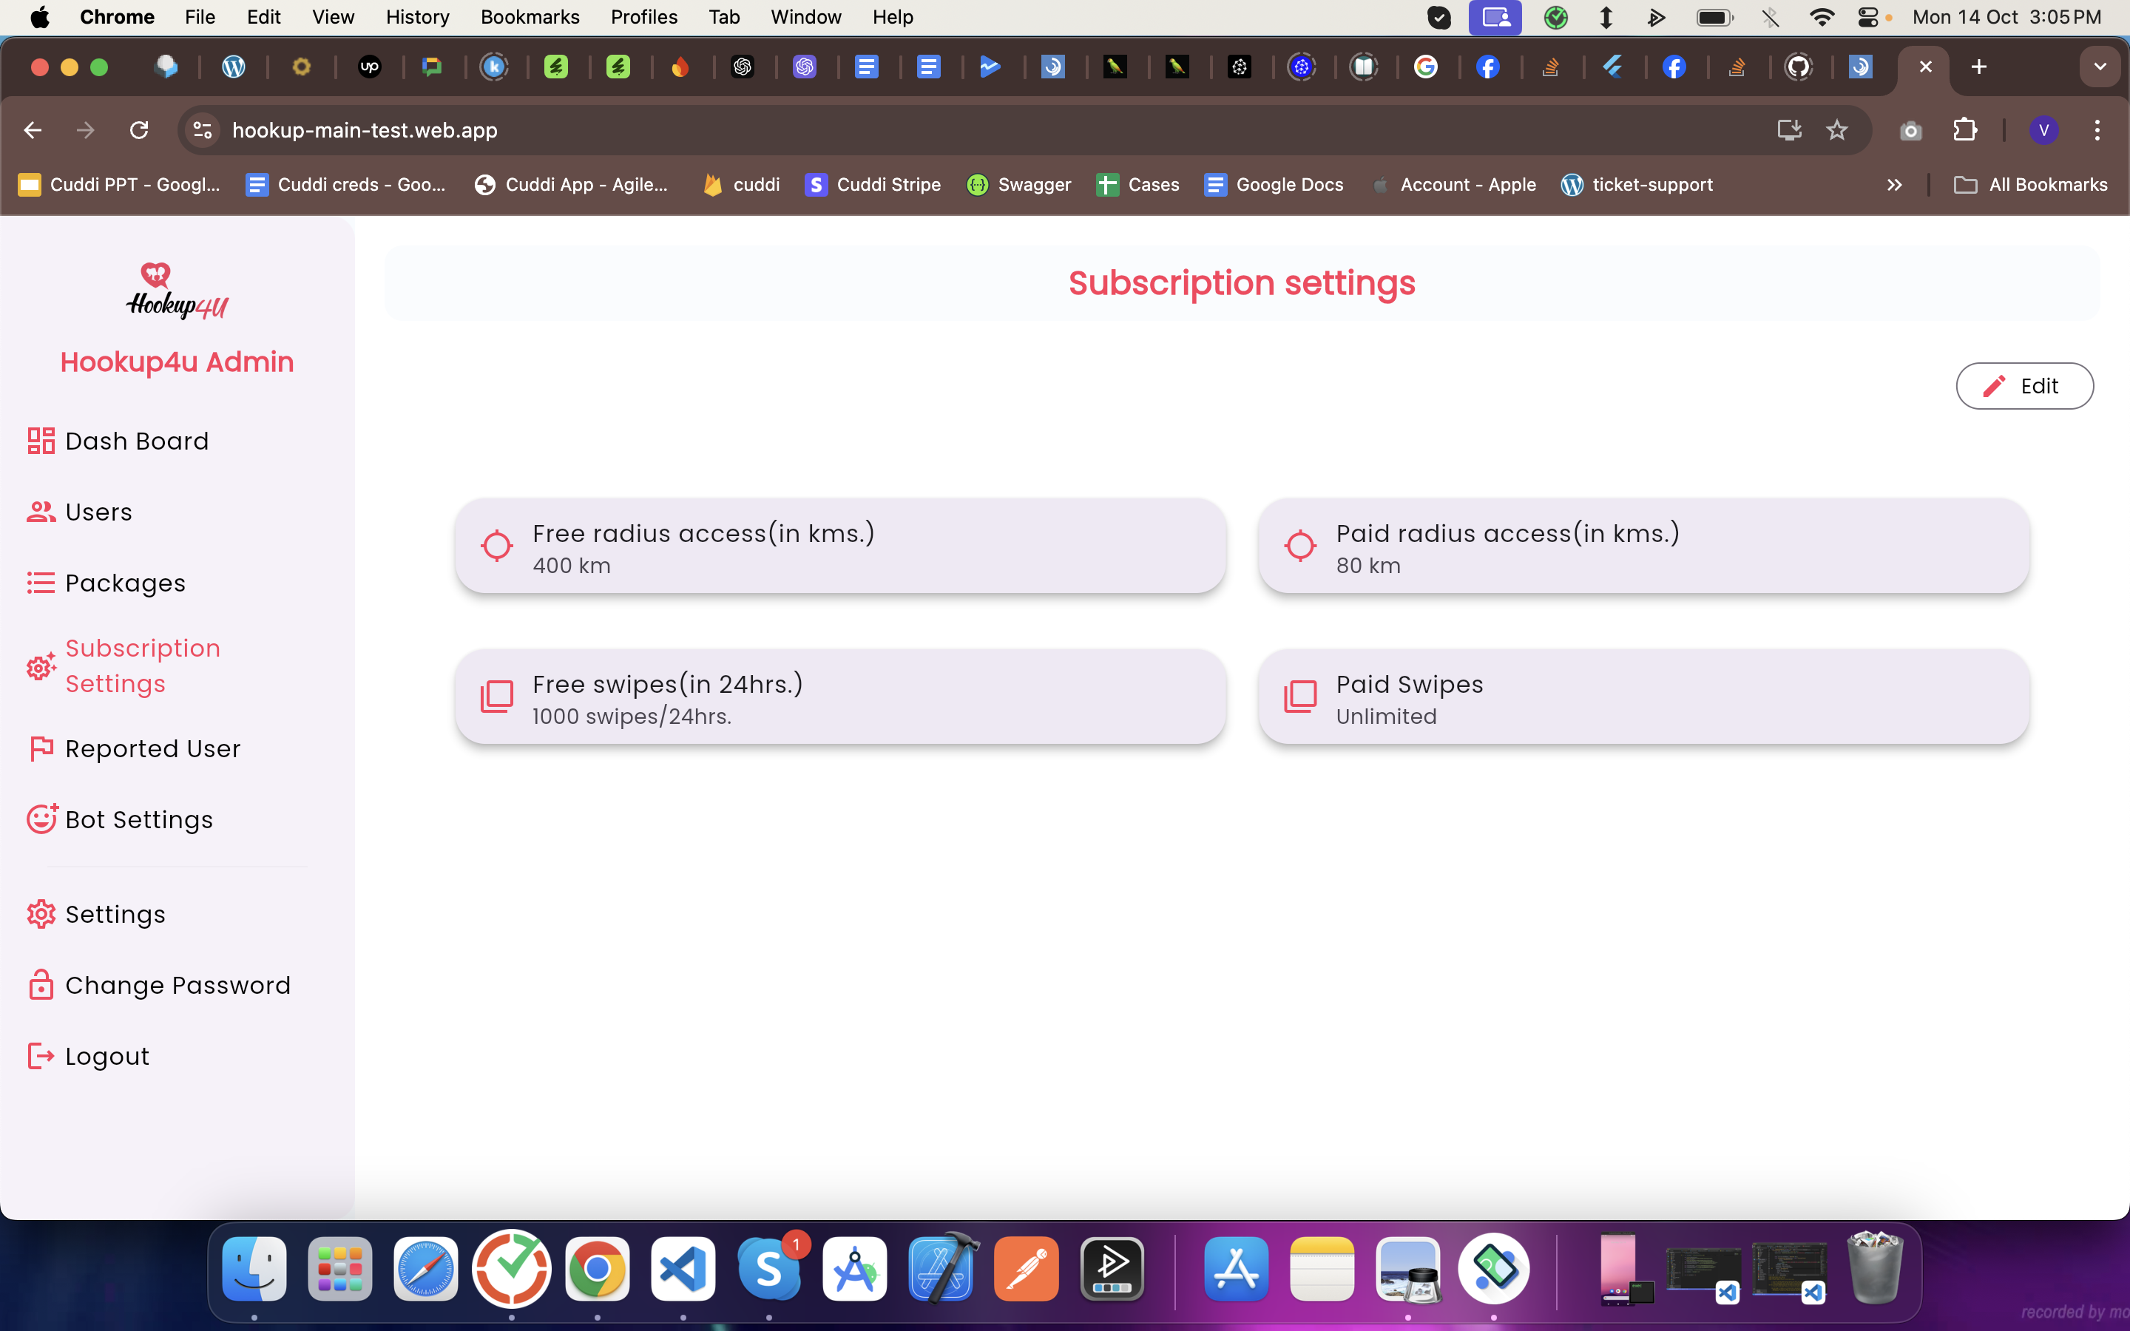The image size is (2130, 1331).
Task: Open the Window menu
Action: 805,17
